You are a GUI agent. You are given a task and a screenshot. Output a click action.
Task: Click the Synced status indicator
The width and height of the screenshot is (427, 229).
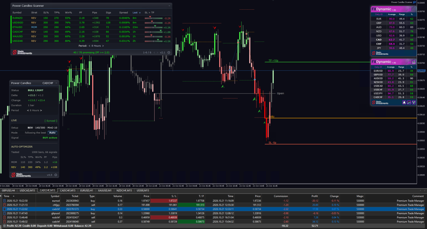pos(51,121)
